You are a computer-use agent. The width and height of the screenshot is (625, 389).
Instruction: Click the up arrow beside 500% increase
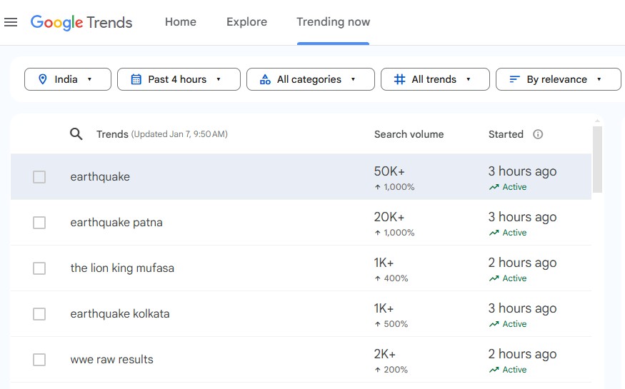coord(377,324)
